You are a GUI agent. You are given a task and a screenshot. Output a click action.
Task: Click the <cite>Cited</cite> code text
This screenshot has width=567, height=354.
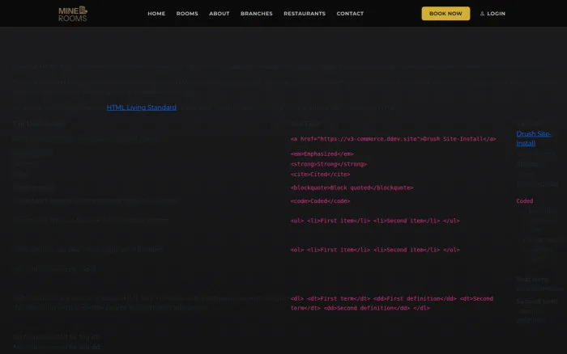320,175
